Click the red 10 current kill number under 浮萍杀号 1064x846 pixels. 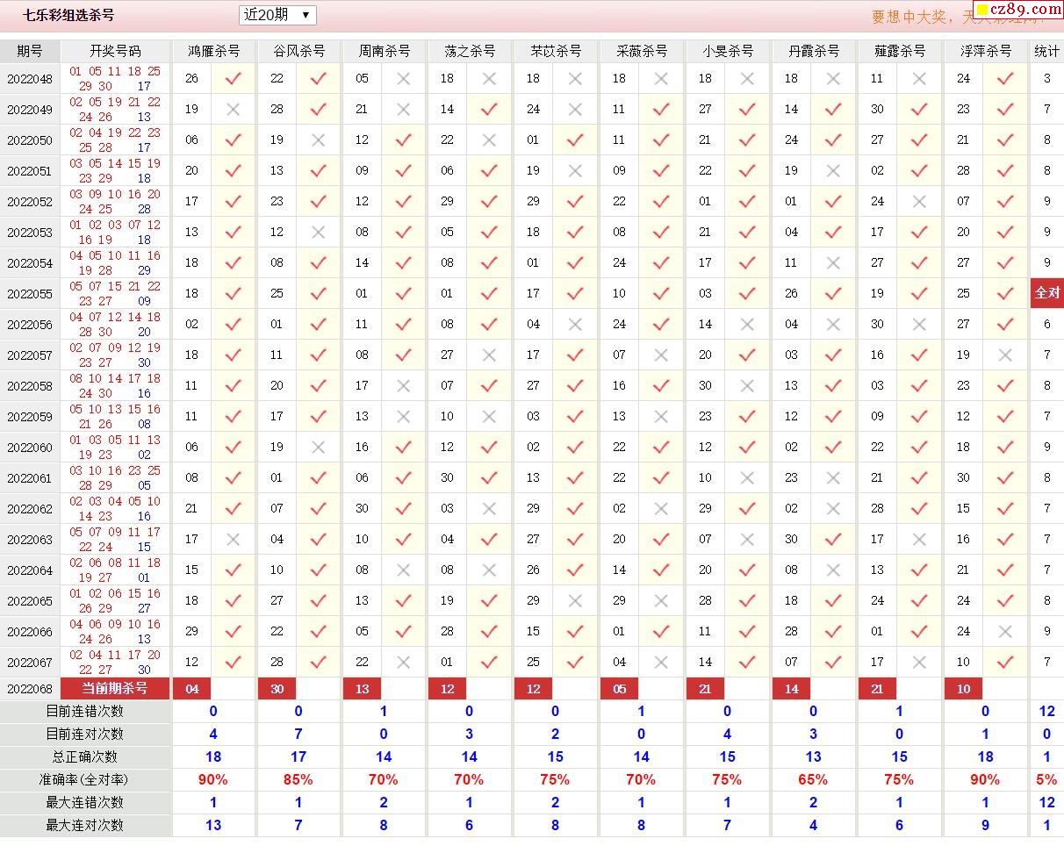964,689
